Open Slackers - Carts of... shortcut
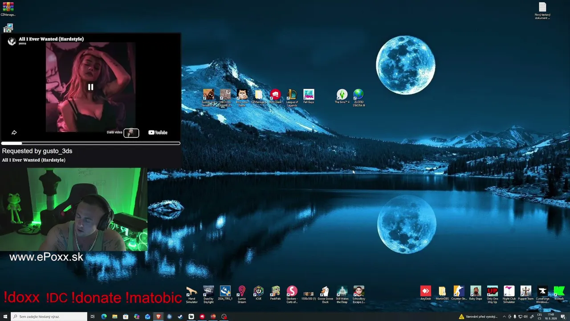This screenshot has width=570, height=321. coord(292,295)
